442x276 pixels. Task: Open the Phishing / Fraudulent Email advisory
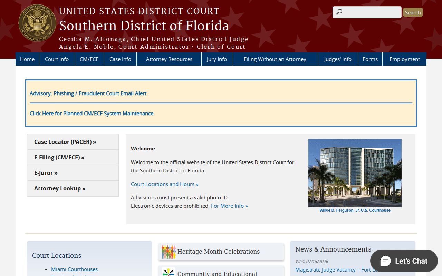pyautogui.click(x=88, y=93)
